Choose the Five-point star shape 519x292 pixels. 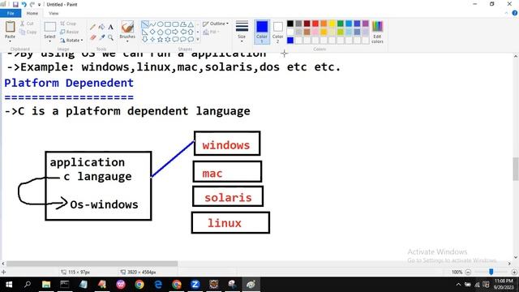point(161,40)
